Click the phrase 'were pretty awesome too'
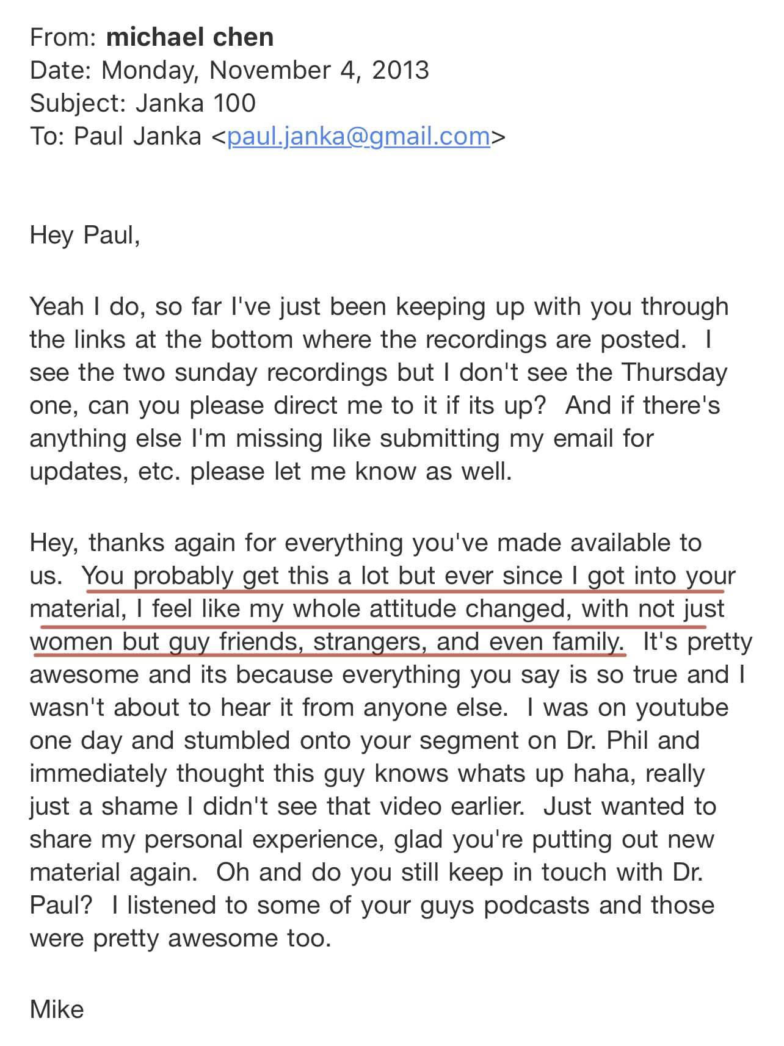The height and width of the screenshot is (1046, 784). pos(180,938)
